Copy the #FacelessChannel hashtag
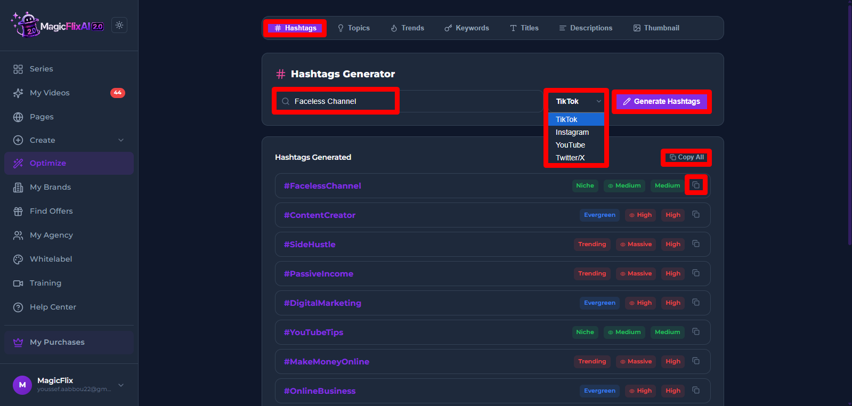This screenshot has width=852, height=406. (696, 185)
